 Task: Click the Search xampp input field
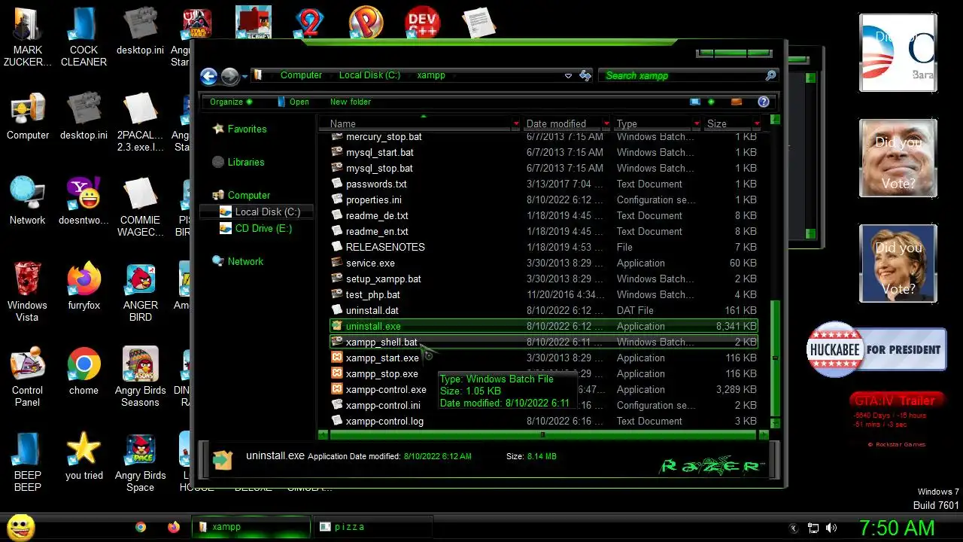[x=682, y=75]
